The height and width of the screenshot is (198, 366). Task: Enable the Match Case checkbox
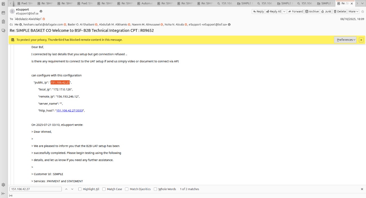pos(104,189)
